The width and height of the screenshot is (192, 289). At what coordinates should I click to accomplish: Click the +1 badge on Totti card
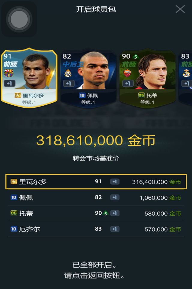coord(128,83)
